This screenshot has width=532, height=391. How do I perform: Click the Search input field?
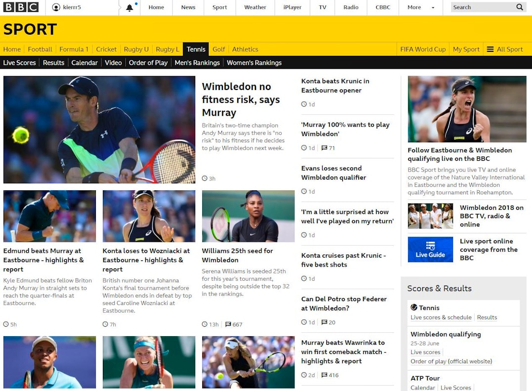pos(483,7)
